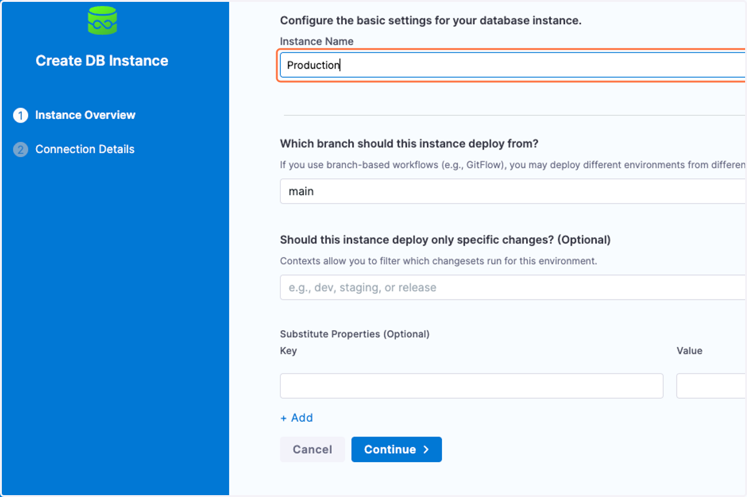Image resolution: width=747 pixels, height=497 pixels.
Task: Click the Create DB Instance heading
Action: pyautogui.click(x=102, y=61)
